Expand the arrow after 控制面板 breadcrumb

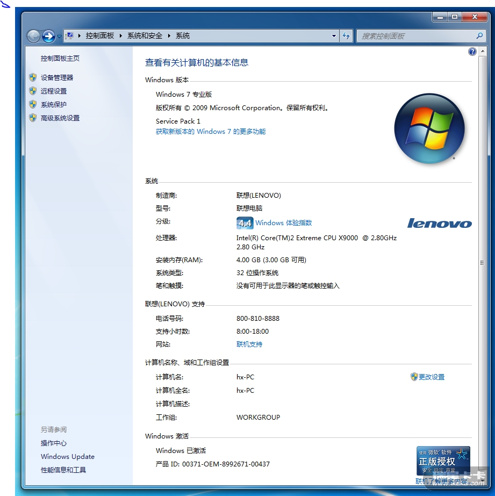pyautogui.click(x=121, y=36)
